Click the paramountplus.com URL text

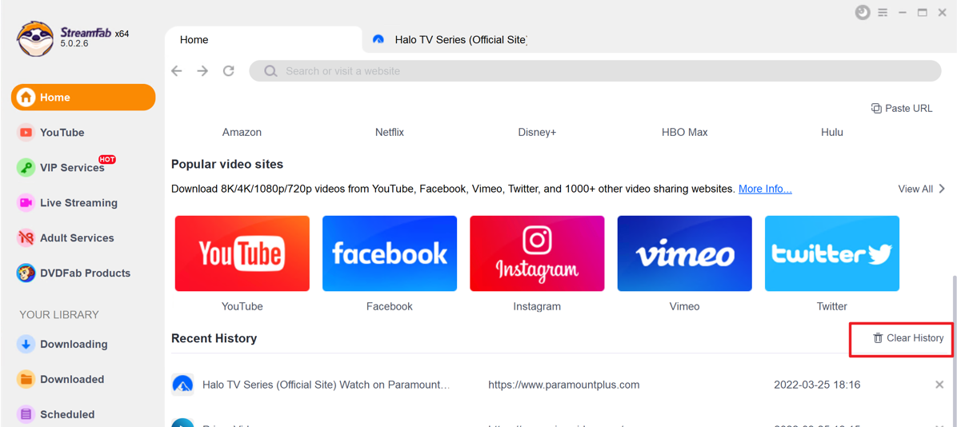(564, 385)
